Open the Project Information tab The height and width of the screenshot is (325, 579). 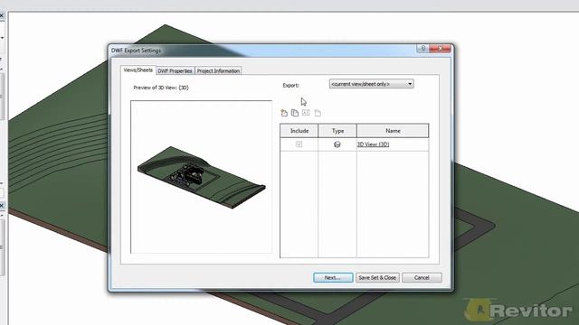[218, 70]
